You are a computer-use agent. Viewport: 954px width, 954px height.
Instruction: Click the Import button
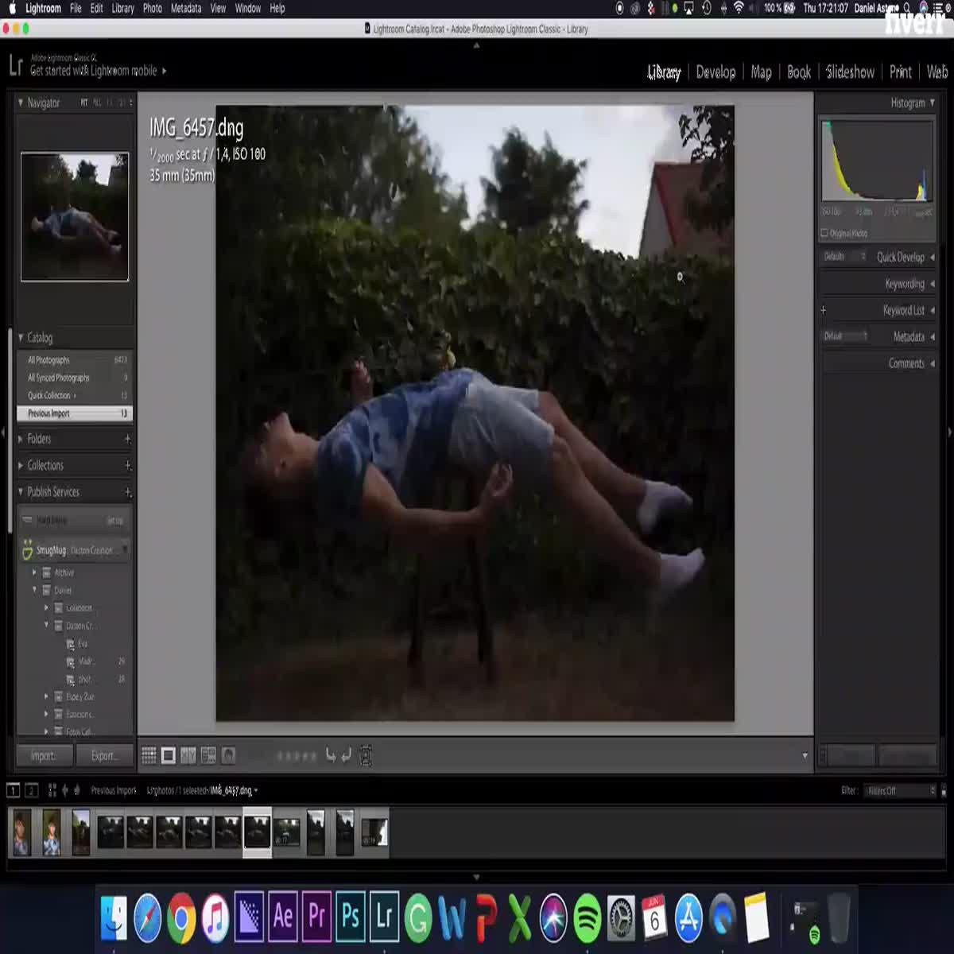(x=44, y=755)
